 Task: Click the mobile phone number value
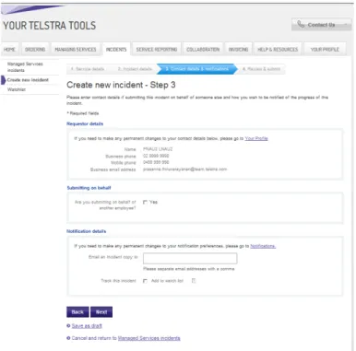[x=156, y=162]
